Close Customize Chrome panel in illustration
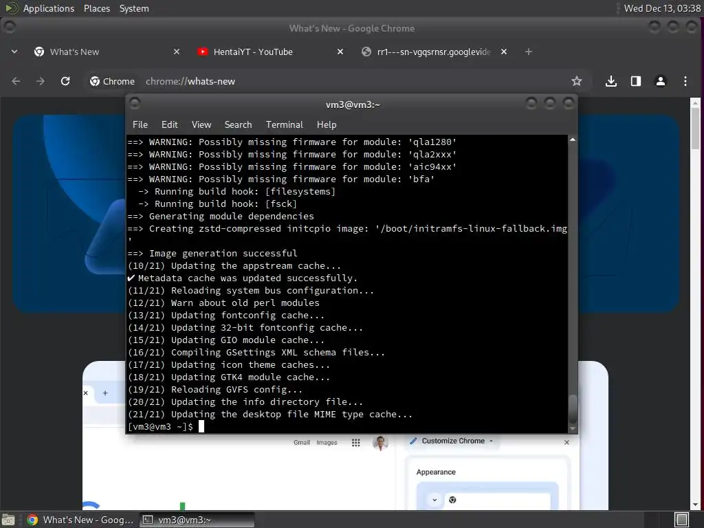The image size is (704, 528). 566,442
